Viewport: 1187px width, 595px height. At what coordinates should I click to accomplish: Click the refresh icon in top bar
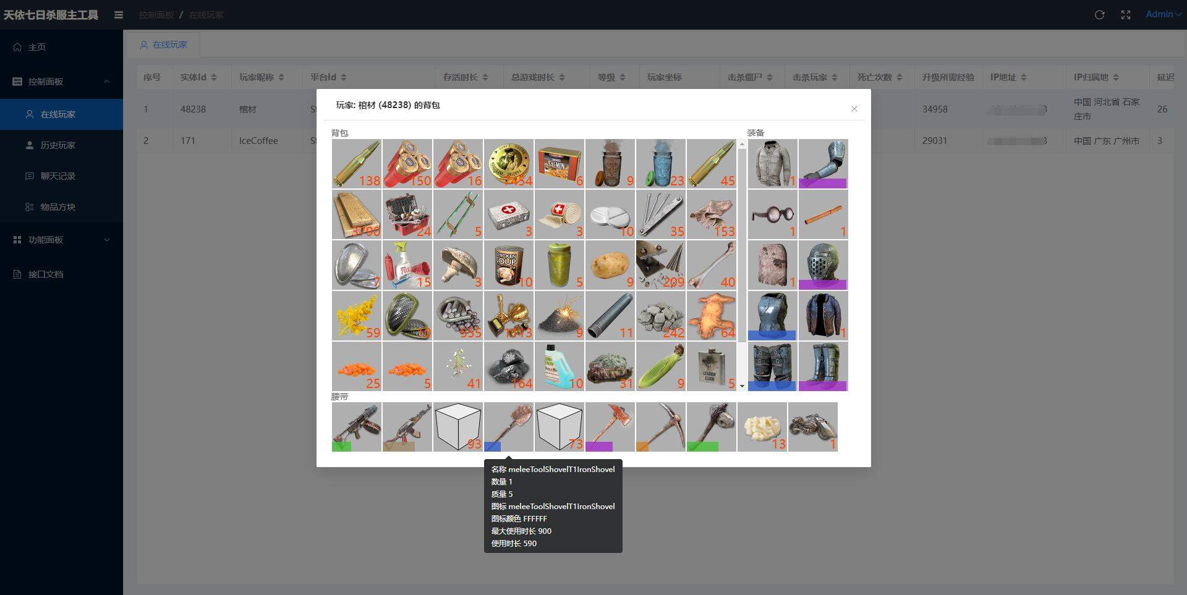point(1099,15)
